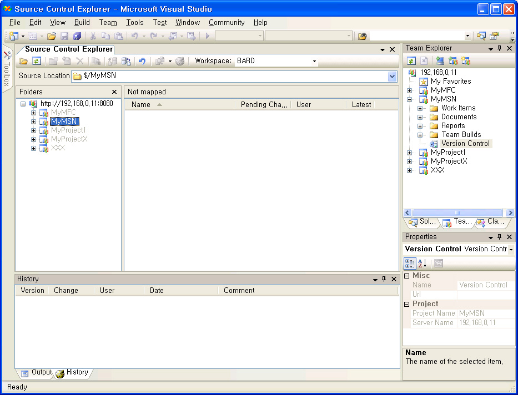The height and width of the screenshot is (395, 518).
Task: Switch to the Class View tab
Action: (x=491, y=222)
